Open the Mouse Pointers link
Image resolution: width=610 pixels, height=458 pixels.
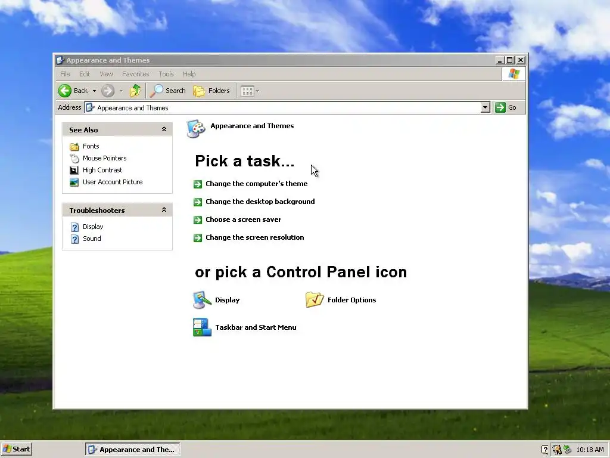tap(105, 158)
